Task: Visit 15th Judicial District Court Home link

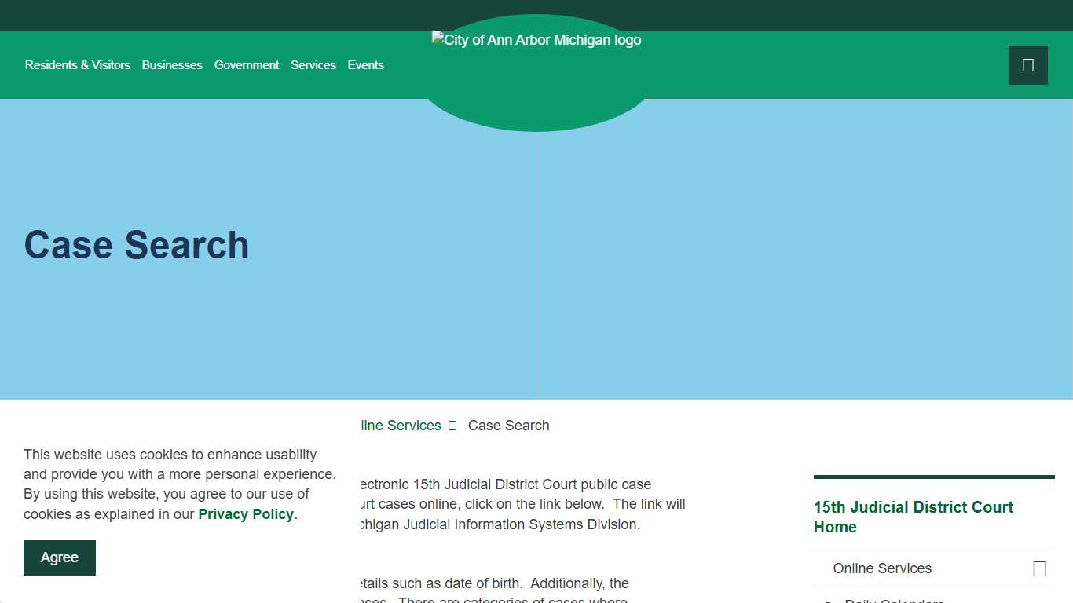Action: pyautogui.click(x=913, y=517)
